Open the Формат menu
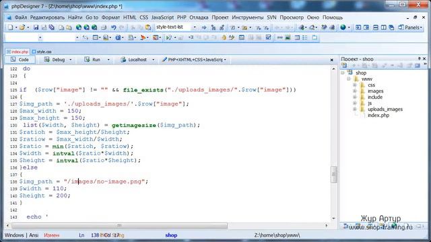 point(110,17)
